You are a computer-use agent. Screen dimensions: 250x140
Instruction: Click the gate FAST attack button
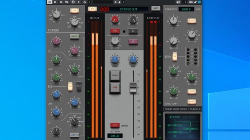click(192, 101)
